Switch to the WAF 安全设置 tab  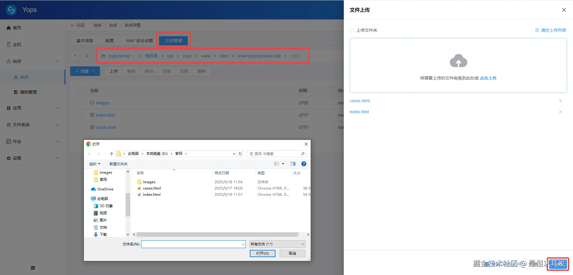pos(139,41)
